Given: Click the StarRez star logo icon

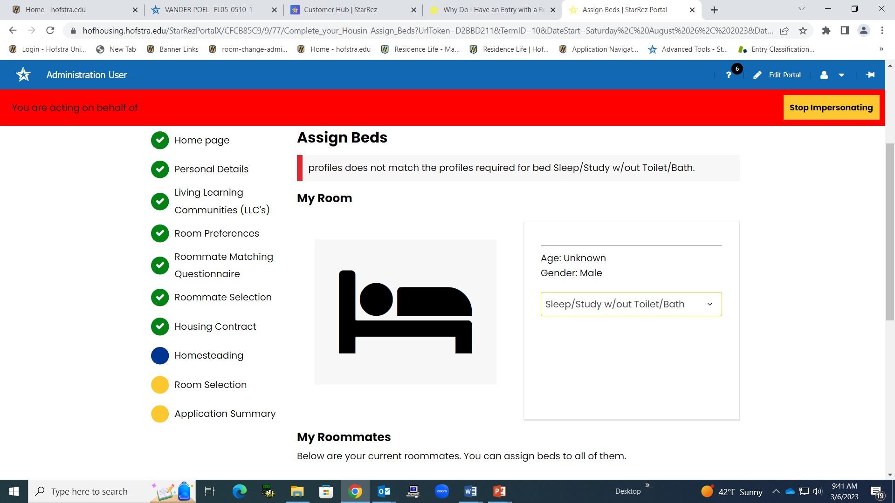Looking at the screenshot, I should (23, 75).
